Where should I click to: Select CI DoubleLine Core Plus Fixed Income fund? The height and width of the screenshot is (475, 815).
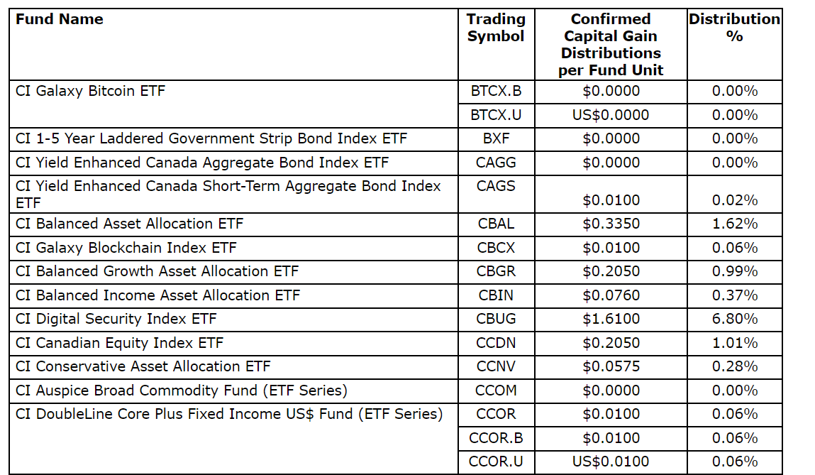tap(228, 414)
